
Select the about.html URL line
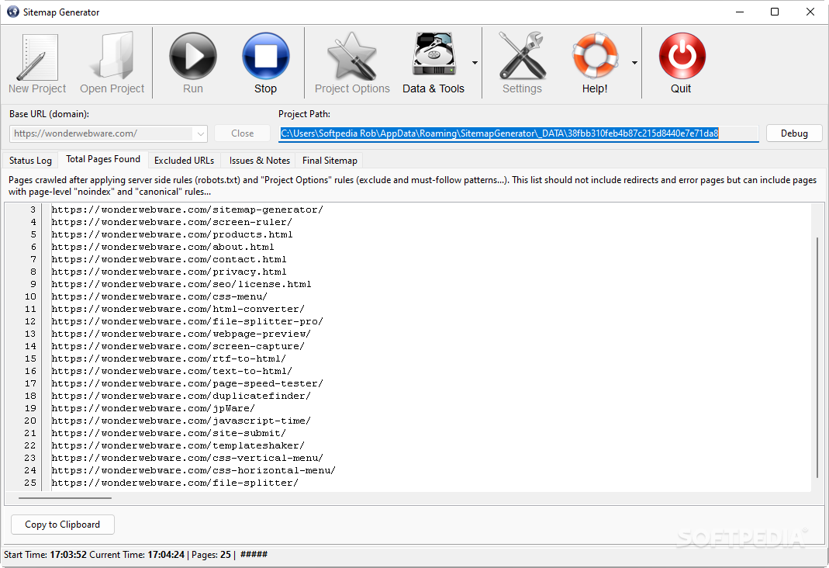(x=163, y=247)
